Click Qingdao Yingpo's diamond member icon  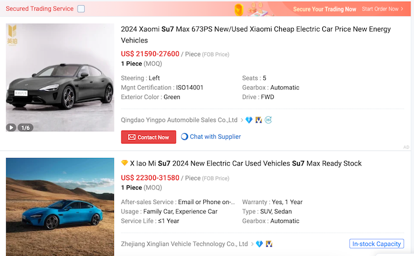(249, 120)
